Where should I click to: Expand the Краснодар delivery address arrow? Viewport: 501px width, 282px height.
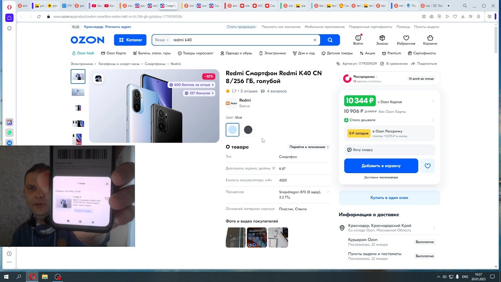(x=433, y=228)
